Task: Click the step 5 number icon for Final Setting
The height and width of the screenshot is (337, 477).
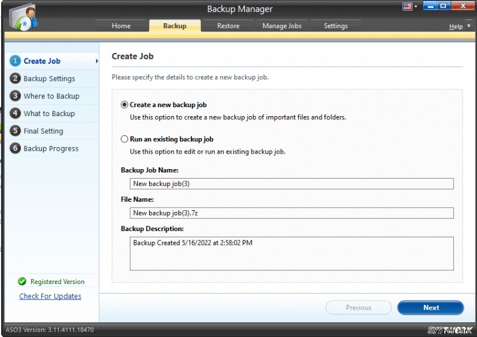Action: (x=15, y=131)
